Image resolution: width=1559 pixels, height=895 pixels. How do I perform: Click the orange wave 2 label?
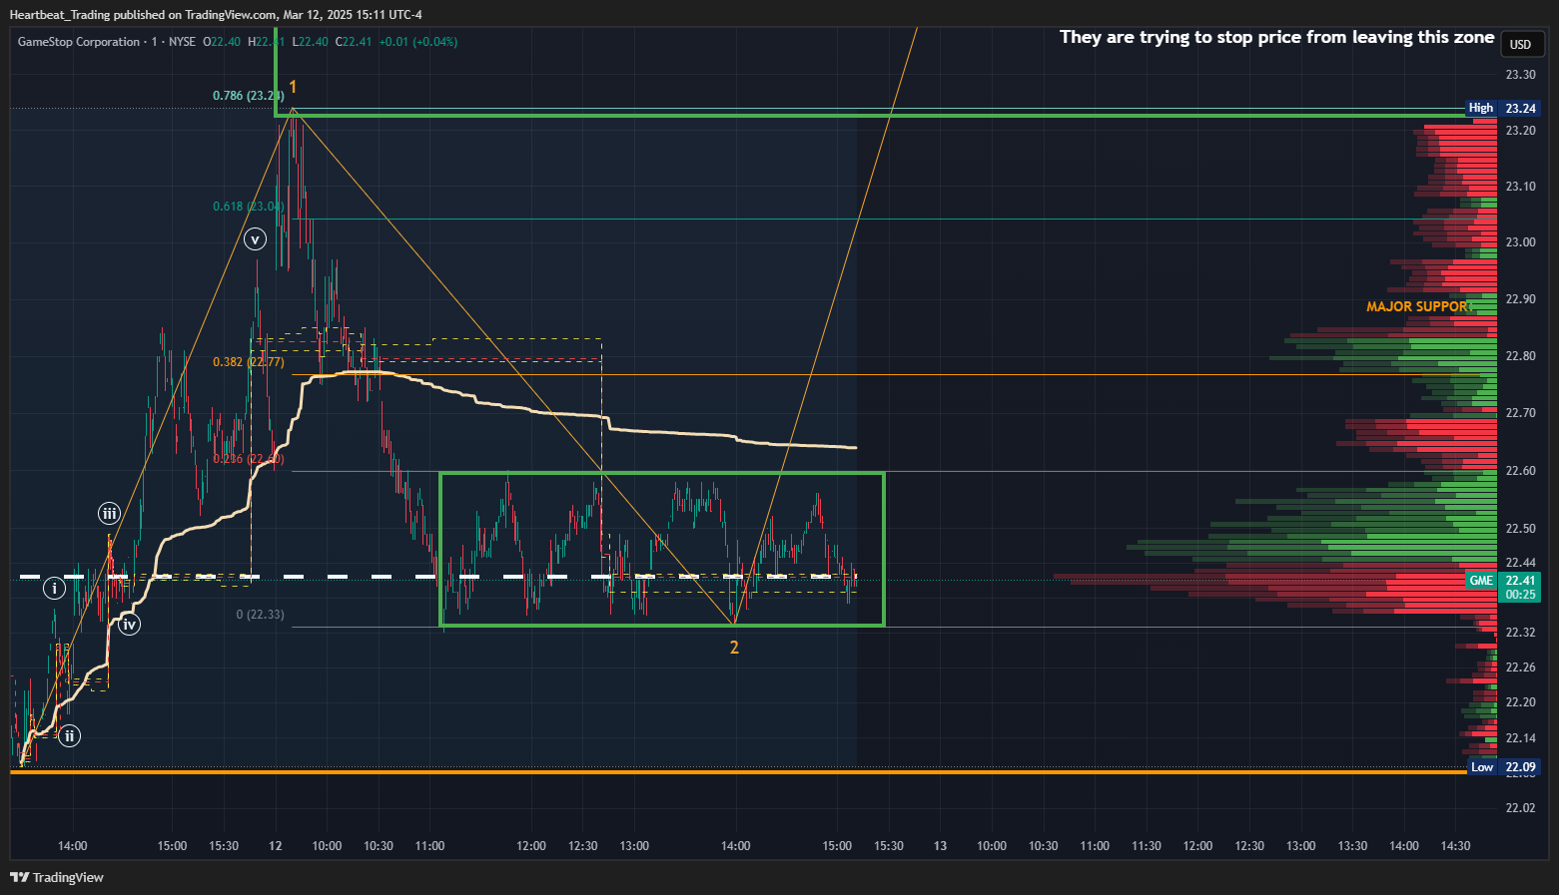tap(734, 648)
